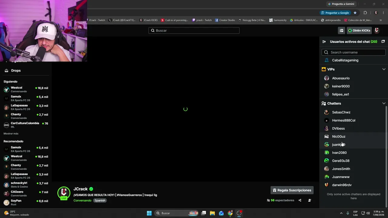
Task: Bookmark this page with the star icon
Action: tap(355, 13)
